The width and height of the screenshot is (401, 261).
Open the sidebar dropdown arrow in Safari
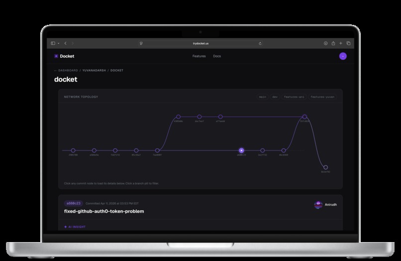[59, 43]
